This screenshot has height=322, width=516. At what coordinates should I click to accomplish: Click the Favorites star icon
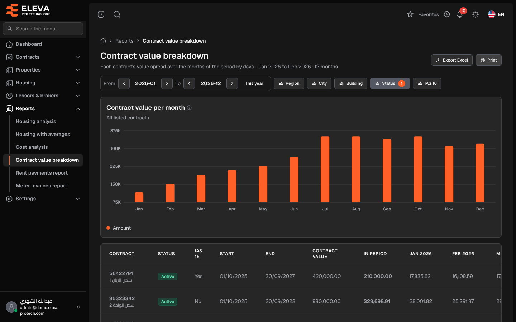coord(410,14)
